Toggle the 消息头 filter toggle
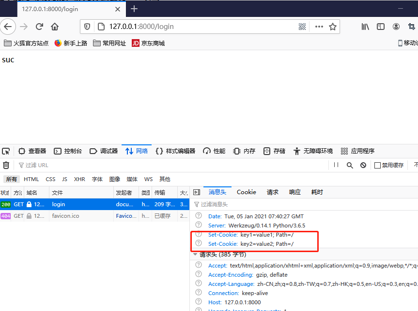This screenshot has height=311, width=418. pyautogui.click(x=217, y=192)
